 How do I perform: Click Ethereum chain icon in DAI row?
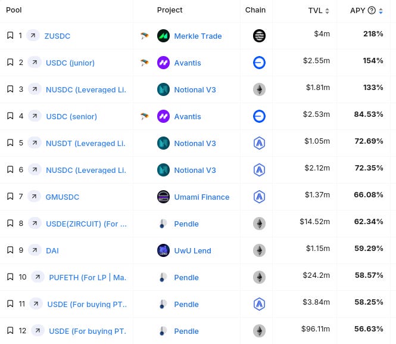tap(259, 250)
